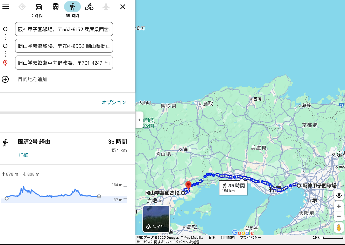
Task: Open 詳細 route details link
Action: [23, 155]
